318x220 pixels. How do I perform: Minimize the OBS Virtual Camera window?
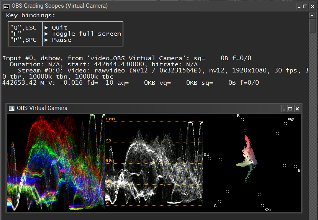point(284,109)
